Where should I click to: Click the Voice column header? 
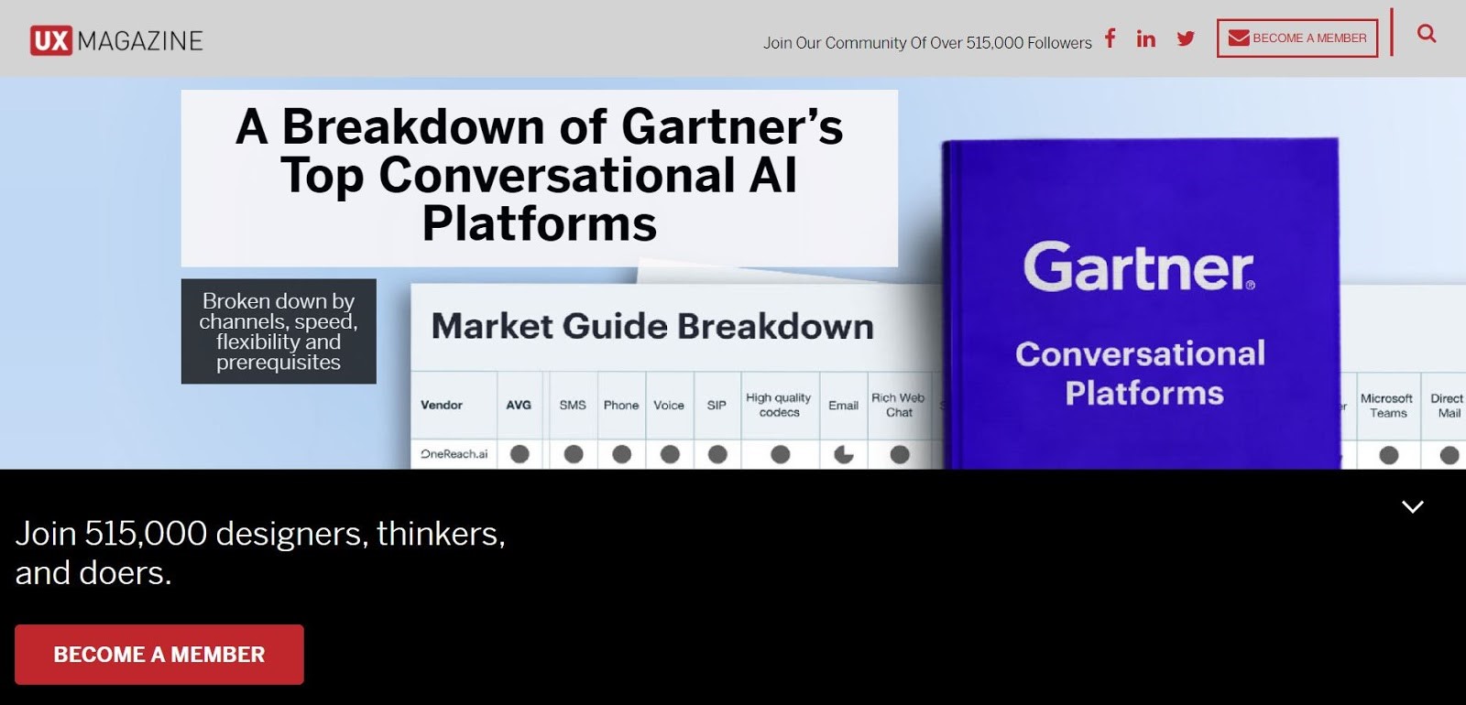pyautogui.click(x=669, y=405)
